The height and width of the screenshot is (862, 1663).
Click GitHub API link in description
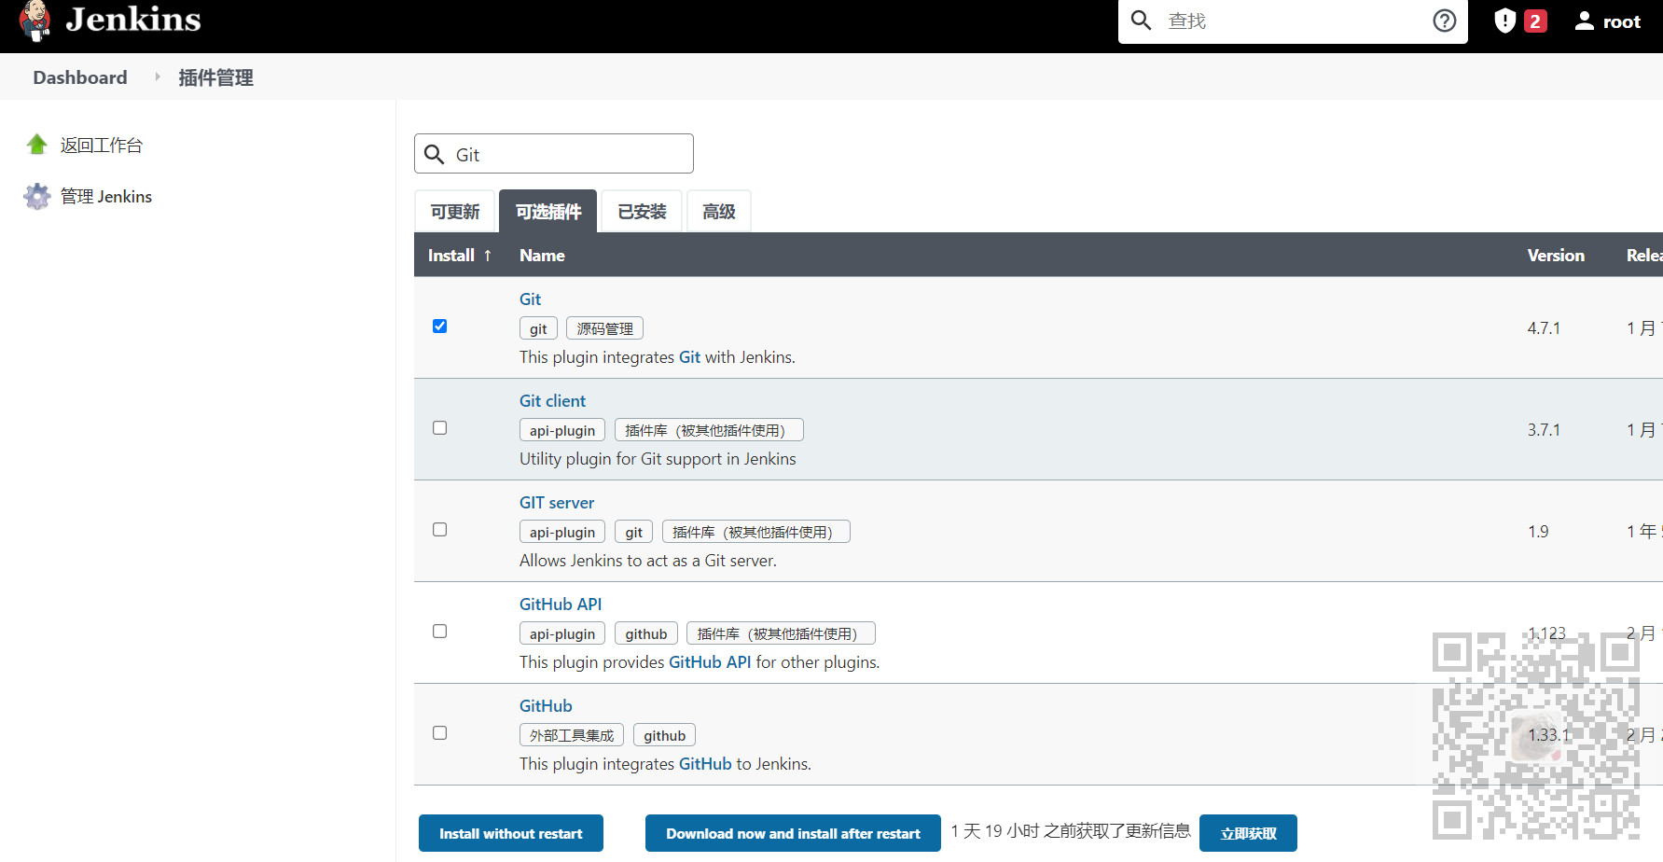(x=710, y=662)
